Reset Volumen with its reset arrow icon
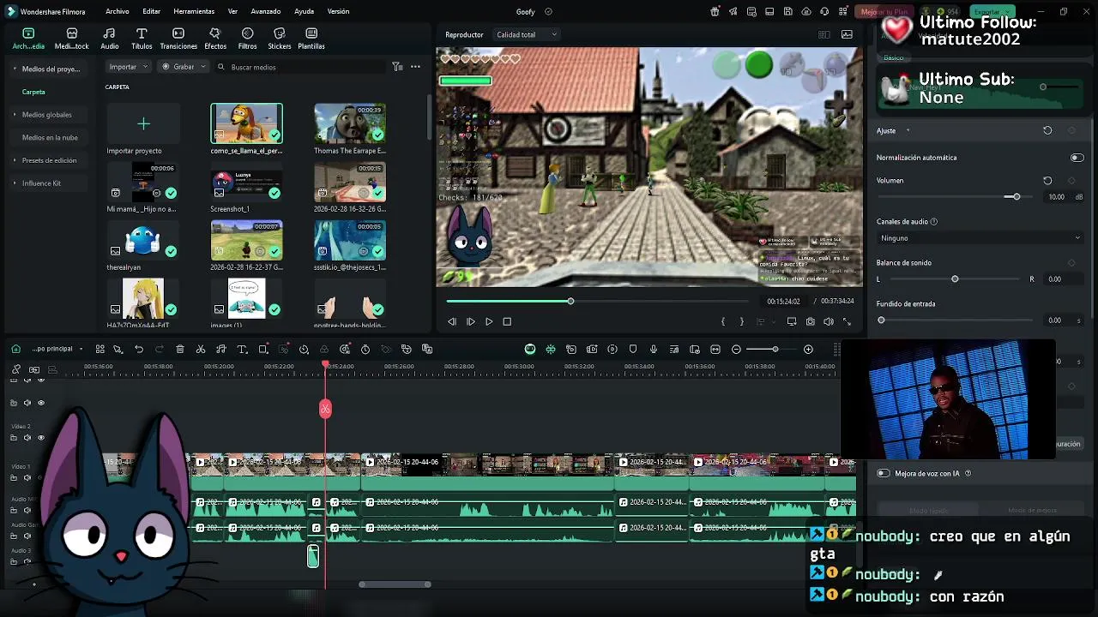This screenshot has width=1098, height=617. click(x=1047, y=181)
